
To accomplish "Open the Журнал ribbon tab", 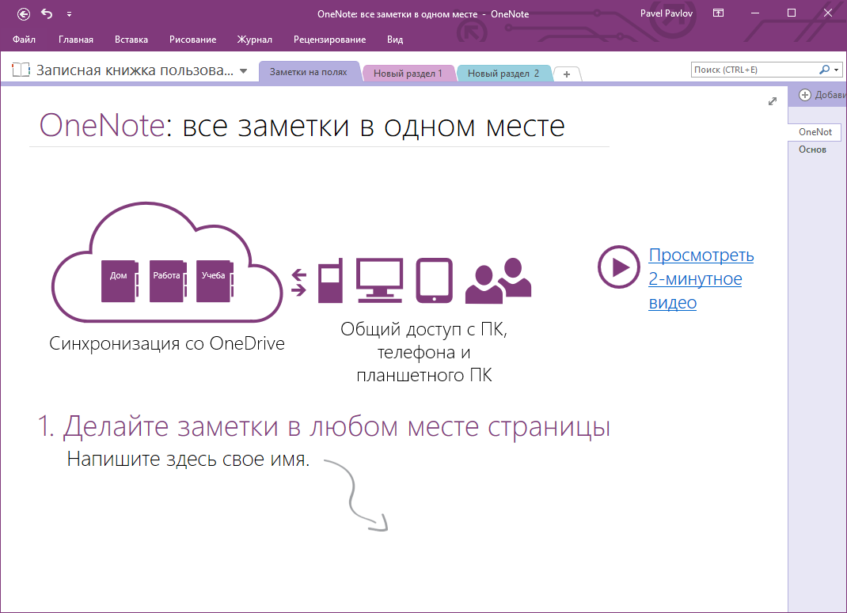I will click(x=254, y=40).
